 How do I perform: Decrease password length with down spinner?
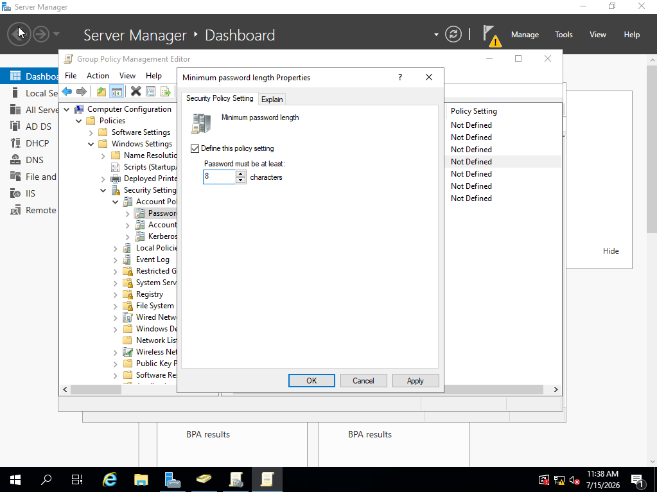240,180
